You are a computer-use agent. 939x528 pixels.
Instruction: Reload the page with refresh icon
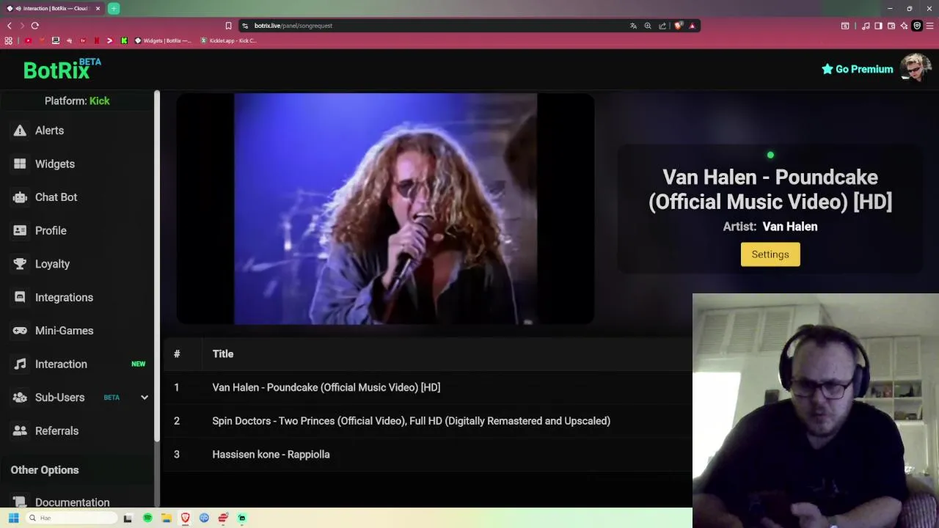(34, 26)
